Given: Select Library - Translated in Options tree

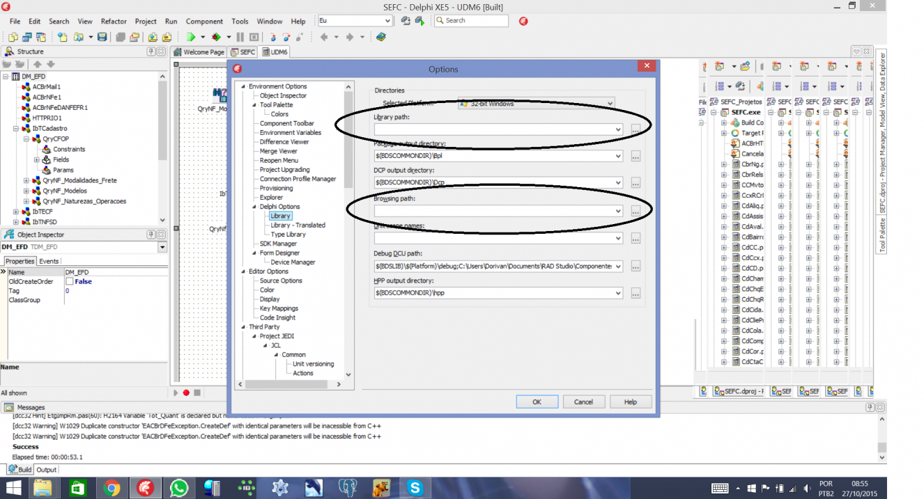Looking at the screenshot, I should (x=298, y=225).
